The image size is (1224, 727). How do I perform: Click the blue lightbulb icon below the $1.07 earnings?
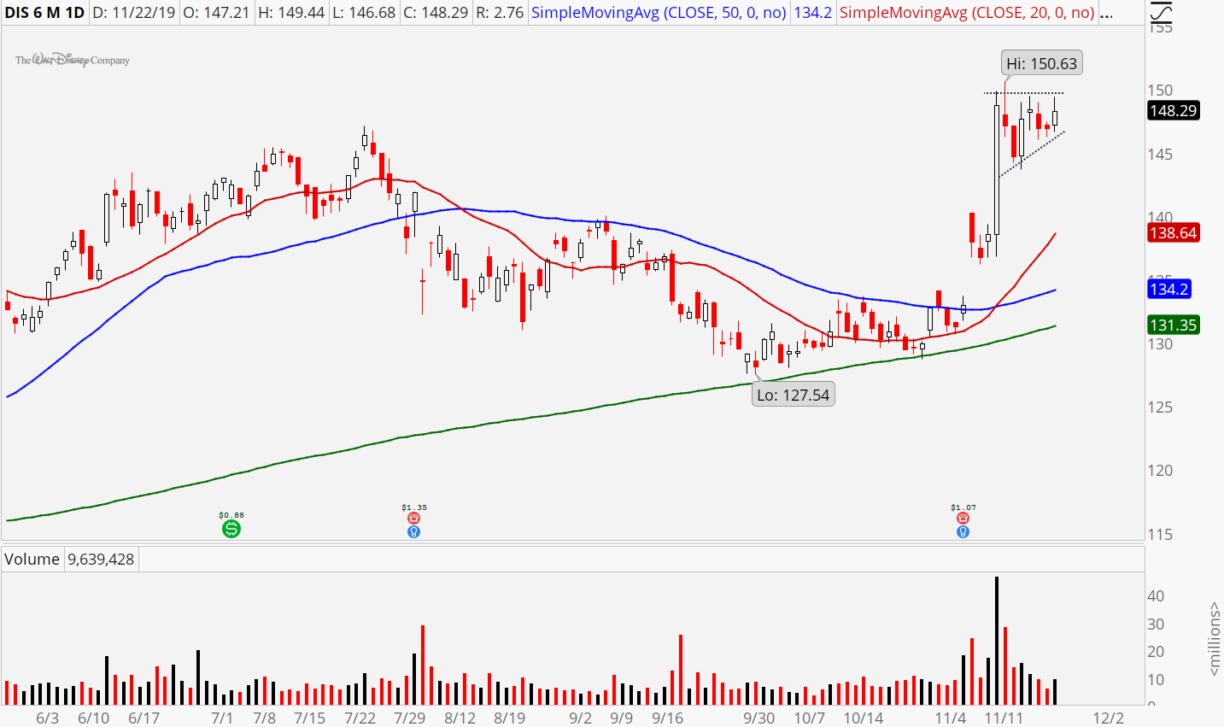coord(963,531)
